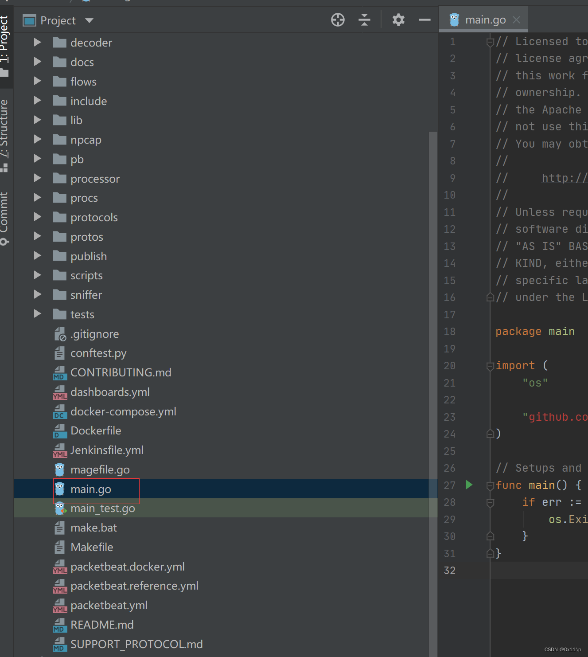588x657 pixels.
Task: Expand the tests folder
Action: [37, 314]
